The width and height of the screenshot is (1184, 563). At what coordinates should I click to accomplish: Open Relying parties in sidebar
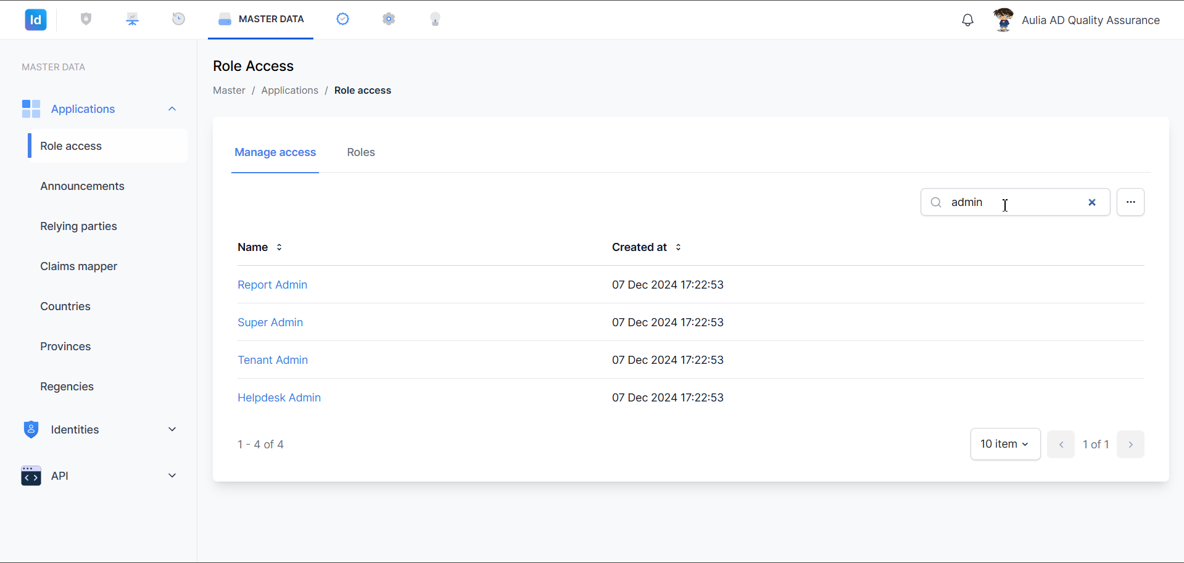78,226
